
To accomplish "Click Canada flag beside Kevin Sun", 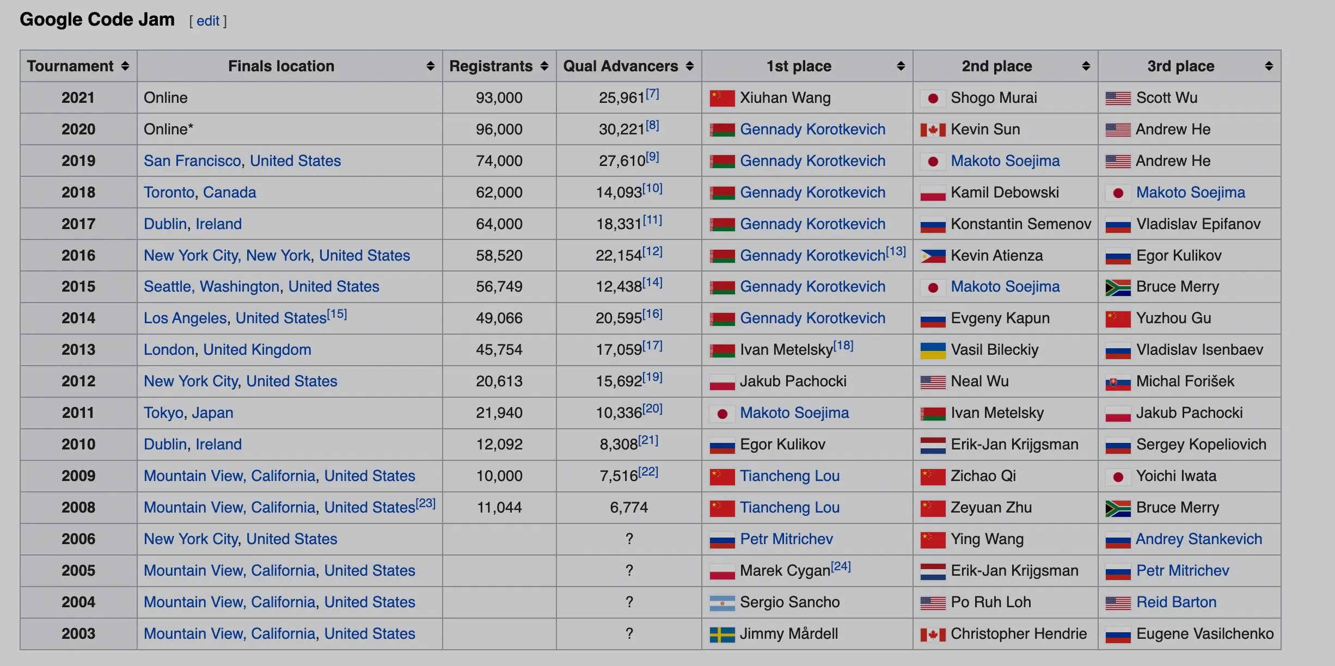I will 933,130.
